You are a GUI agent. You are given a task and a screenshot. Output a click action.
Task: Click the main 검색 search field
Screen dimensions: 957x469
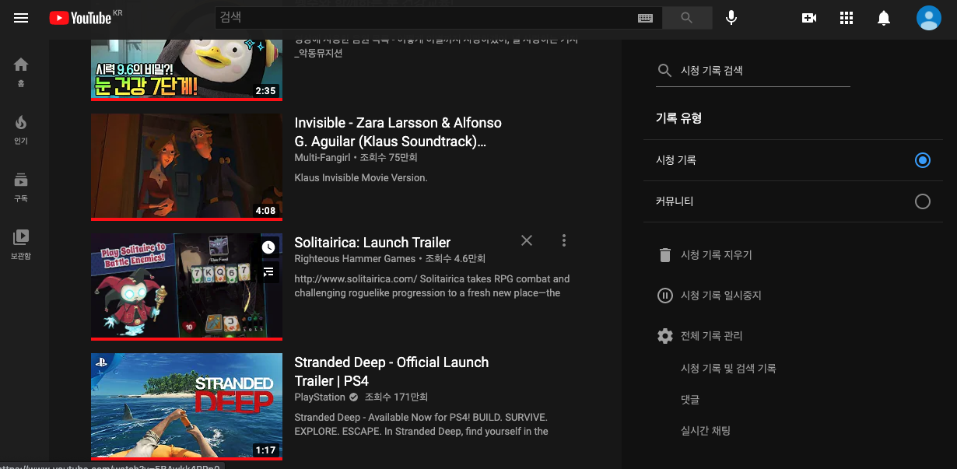pyautogui.click(x=439, y=18)
